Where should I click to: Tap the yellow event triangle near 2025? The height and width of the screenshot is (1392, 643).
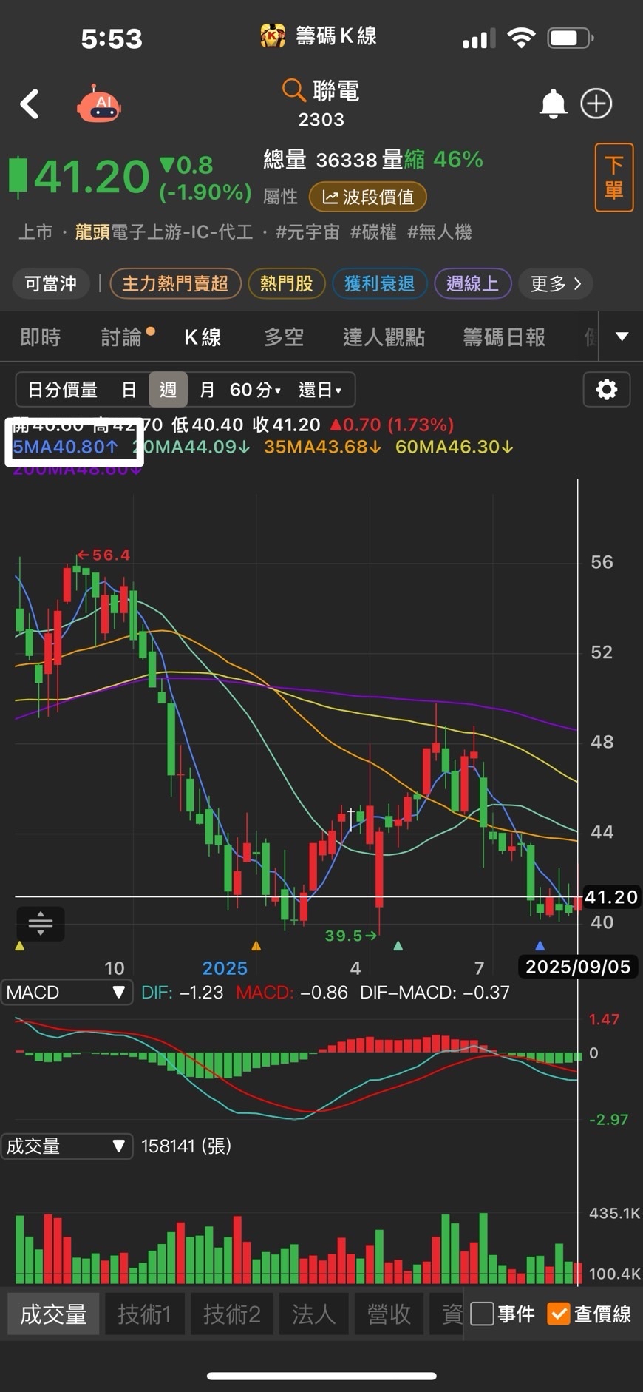point(256,945)
